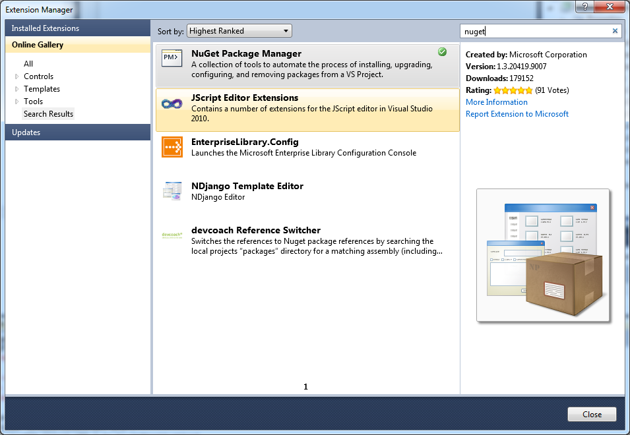Select the devcoach Reference Switcher title
The image size is (630, 435).
256,230
